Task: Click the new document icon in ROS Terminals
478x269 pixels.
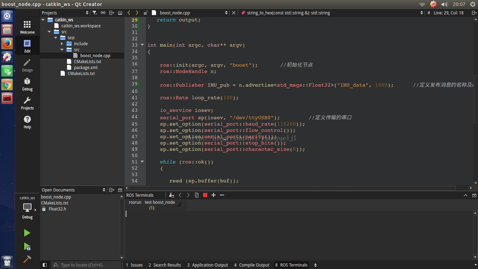Action: [x=197, y=195]
